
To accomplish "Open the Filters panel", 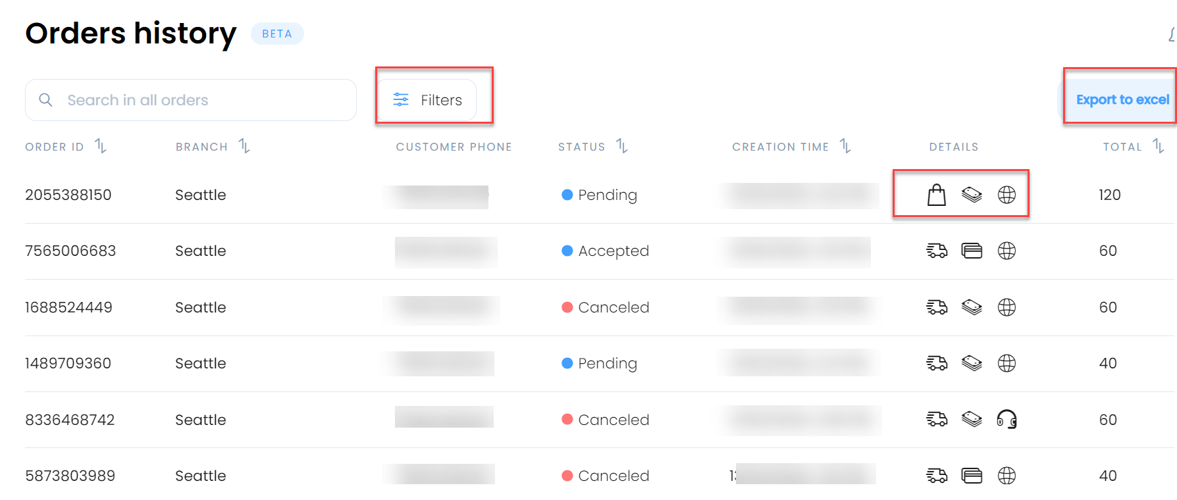I will click(x=428, y=100).
